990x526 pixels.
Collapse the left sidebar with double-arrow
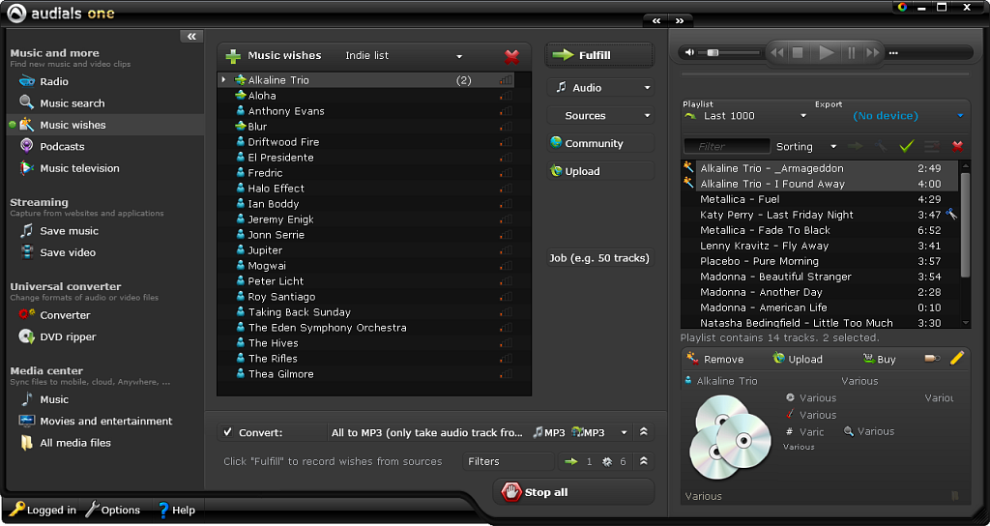click(191, 37)
